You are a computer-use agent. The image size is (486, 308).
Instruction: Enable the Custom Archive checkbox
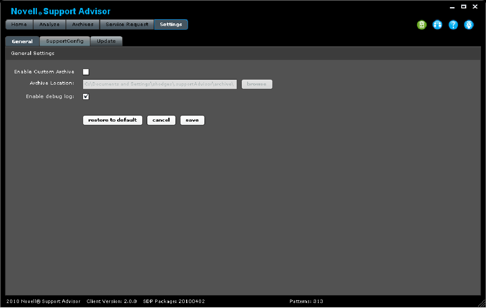point(86,72)
